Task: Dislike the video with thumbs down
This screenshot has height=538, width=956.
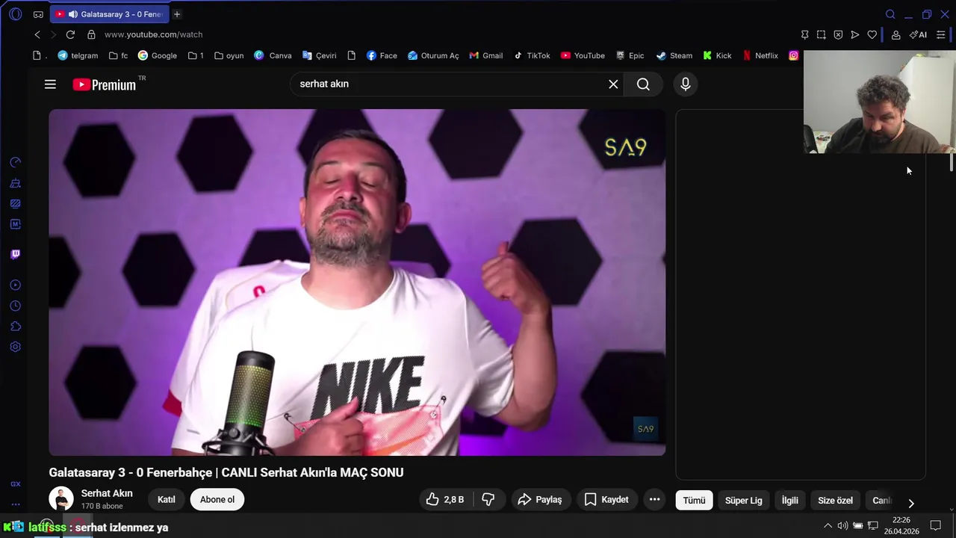Action: tap(488, 499)
